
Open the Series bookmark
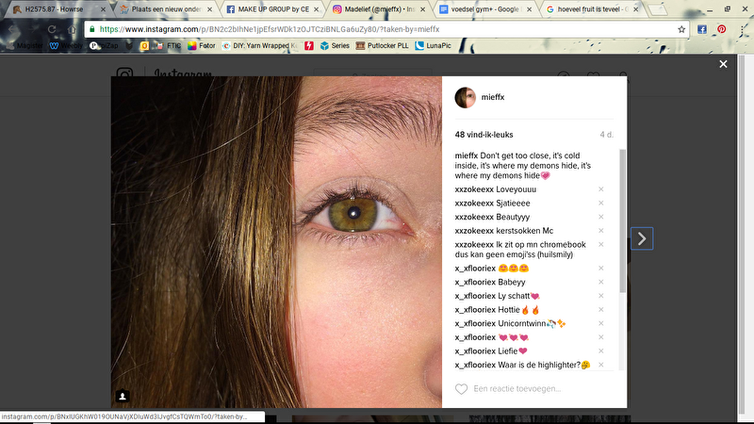[335, 45]
